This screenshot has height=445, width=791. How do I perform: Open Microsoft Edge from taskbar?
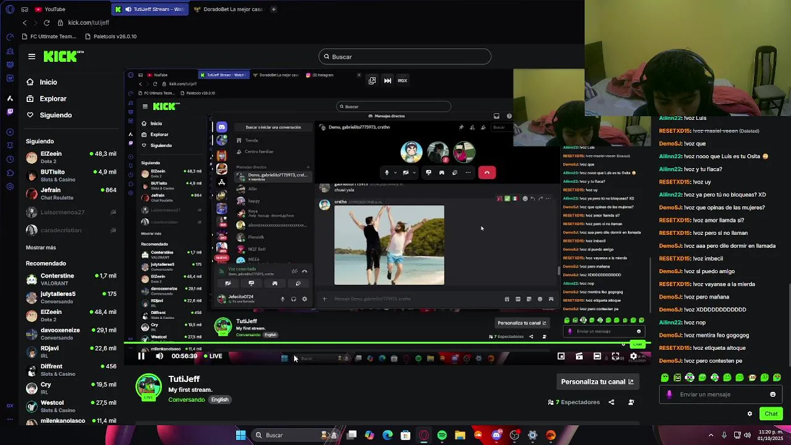pos(387,435)
